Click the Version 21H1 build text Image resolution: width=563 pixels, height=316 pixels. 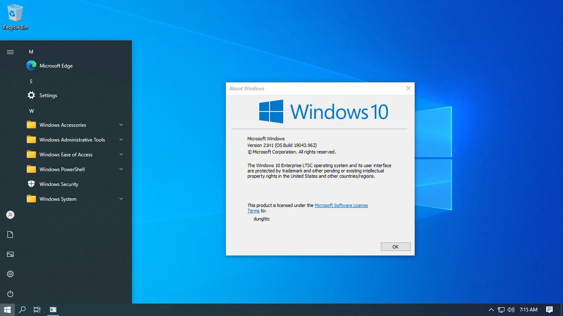pos(282,145)
